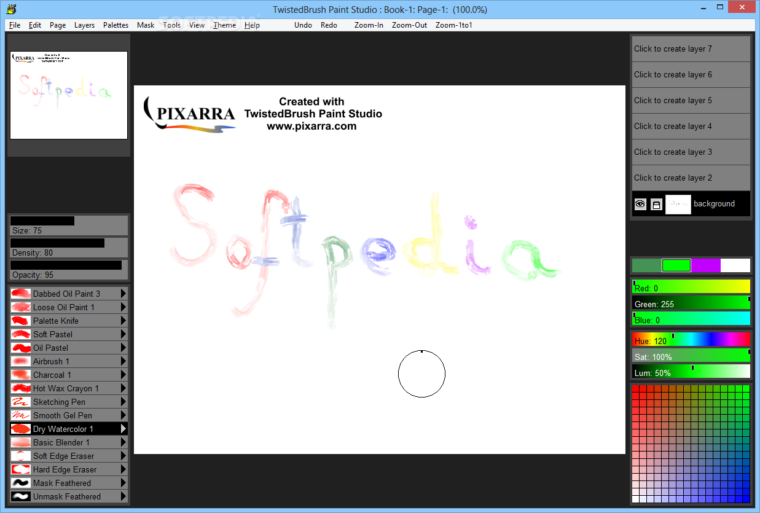Adjust the brush Size slider
Screen dimensions: 760x513
(x=69, y=225)
